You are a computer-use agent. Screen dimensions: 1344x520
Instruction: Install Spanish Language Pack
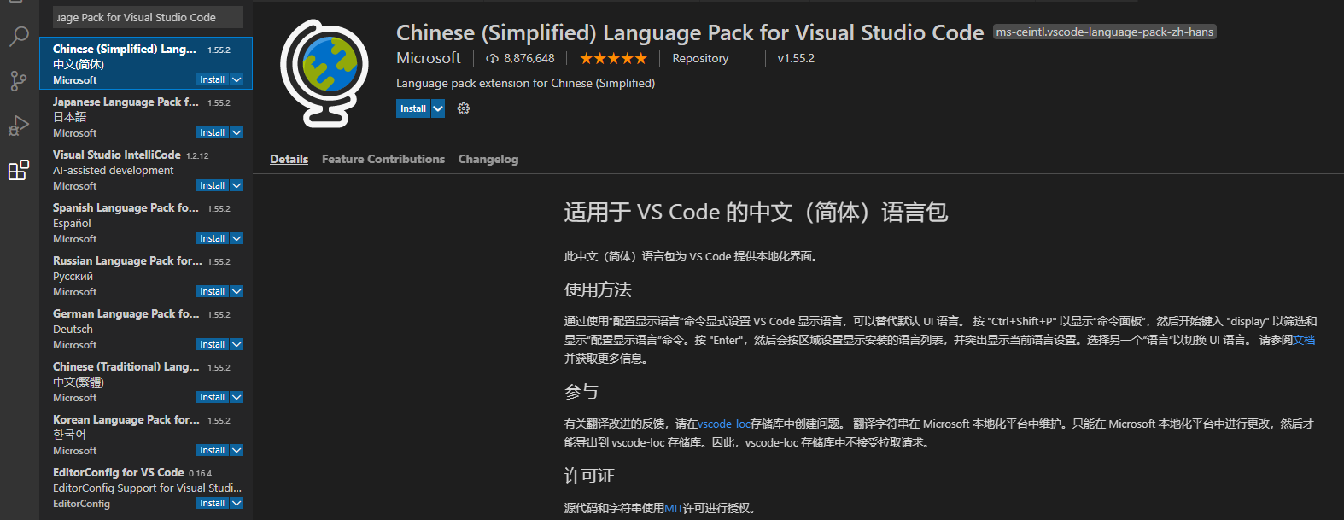[212, 238]
